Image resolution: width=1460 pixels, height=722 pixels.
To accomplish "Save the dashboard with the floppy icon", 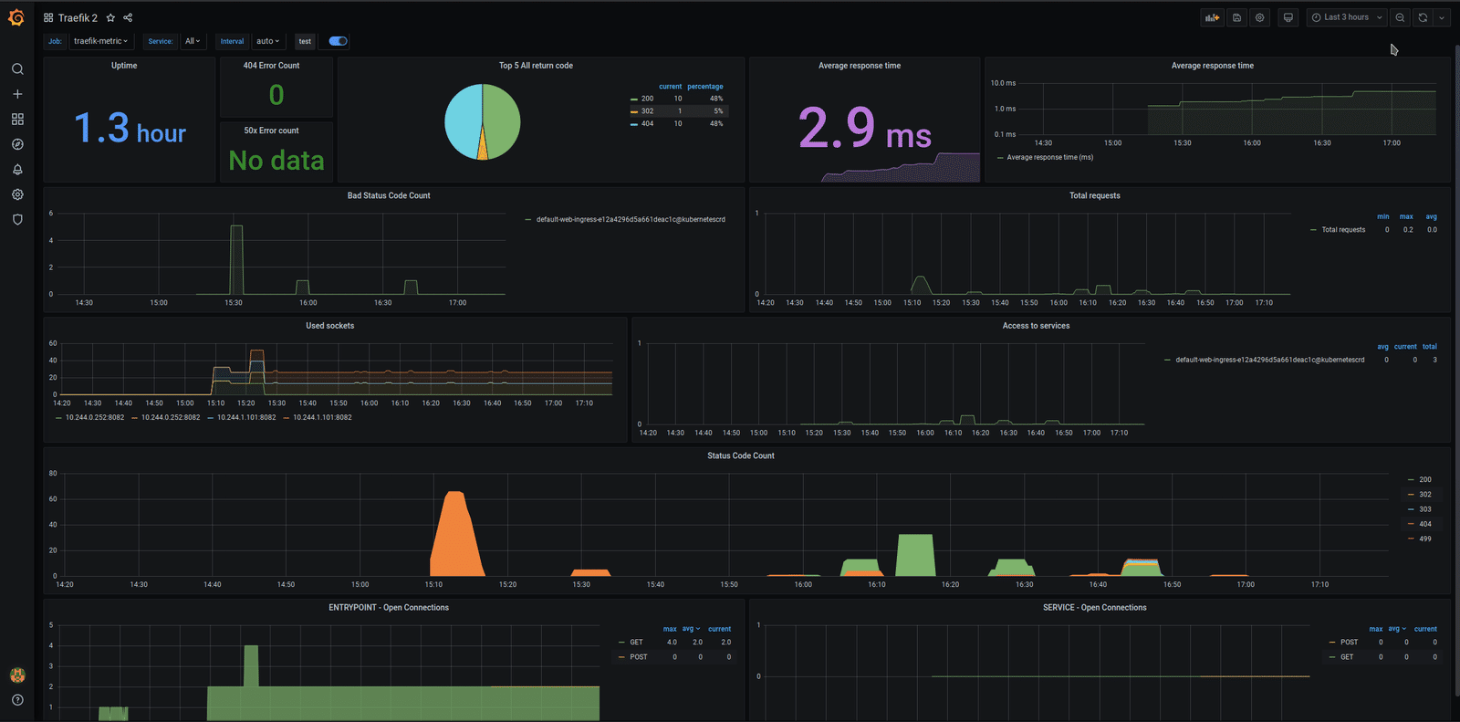I will (1236, 17).
